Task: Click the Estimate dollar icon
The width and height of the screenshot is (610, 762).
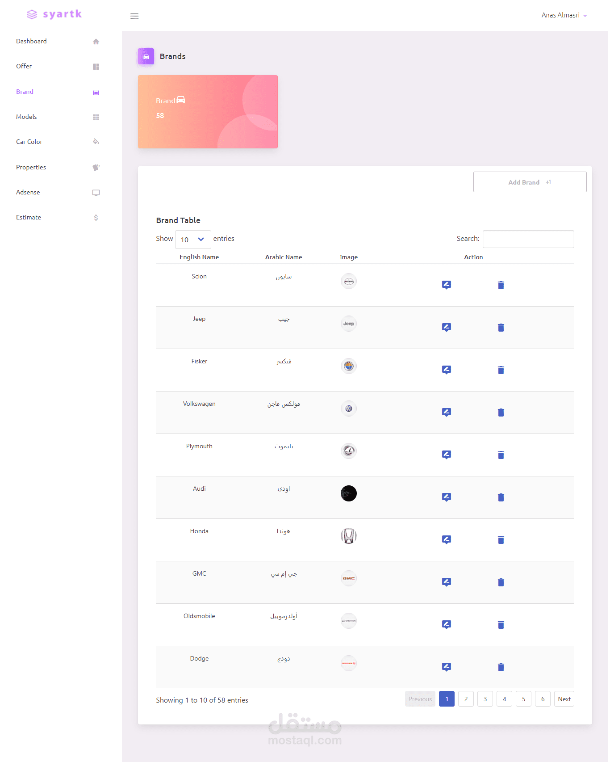Action: click(x=96, y=218)
